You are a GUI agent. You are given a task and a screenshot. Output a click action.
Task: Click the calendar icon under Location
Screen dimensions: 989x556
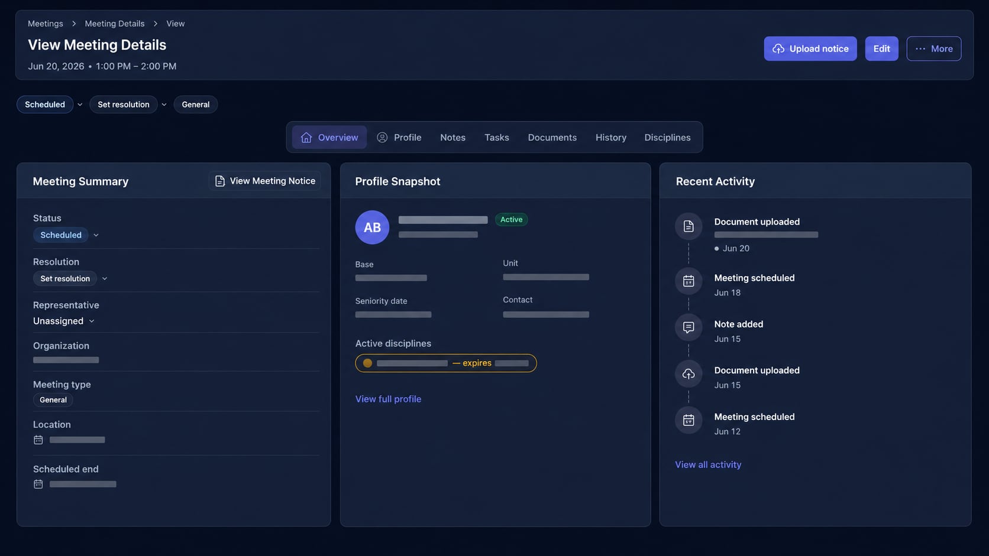[38, 440]
